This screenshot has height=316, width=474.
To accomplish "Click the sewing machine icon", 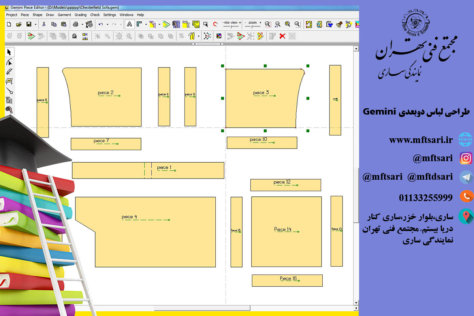I will click(x=309, y=24).
